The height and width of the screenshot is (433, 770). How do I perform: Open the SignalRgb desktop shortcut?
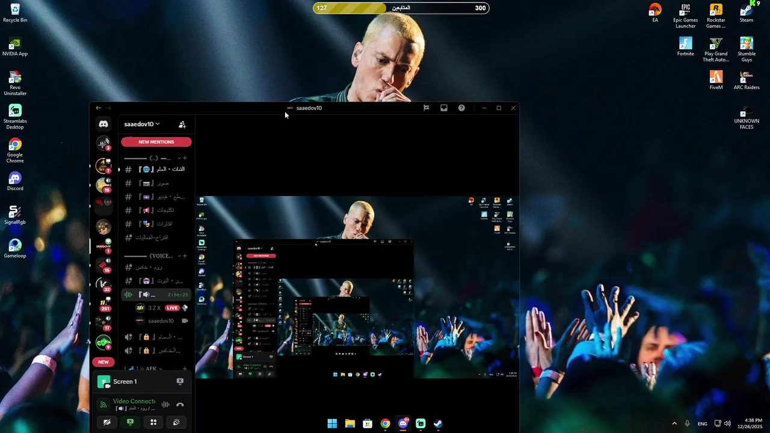coord(15,215)
